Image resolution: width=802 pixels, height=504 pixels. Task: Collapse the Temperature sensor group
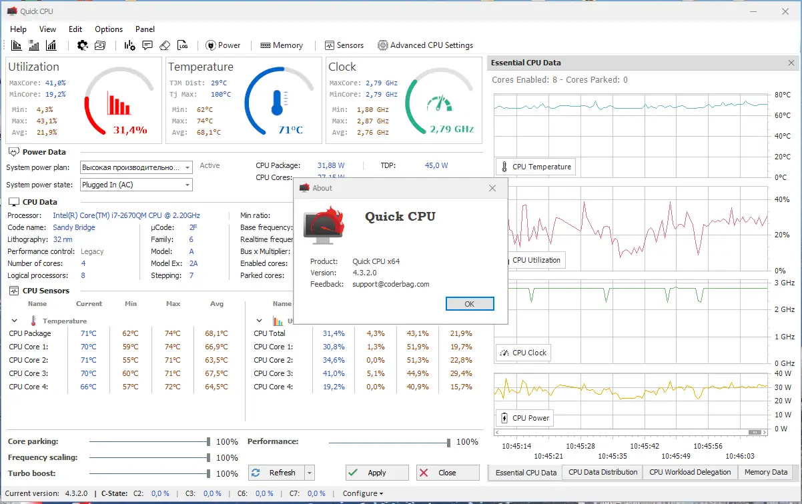(x=15, y=321)
